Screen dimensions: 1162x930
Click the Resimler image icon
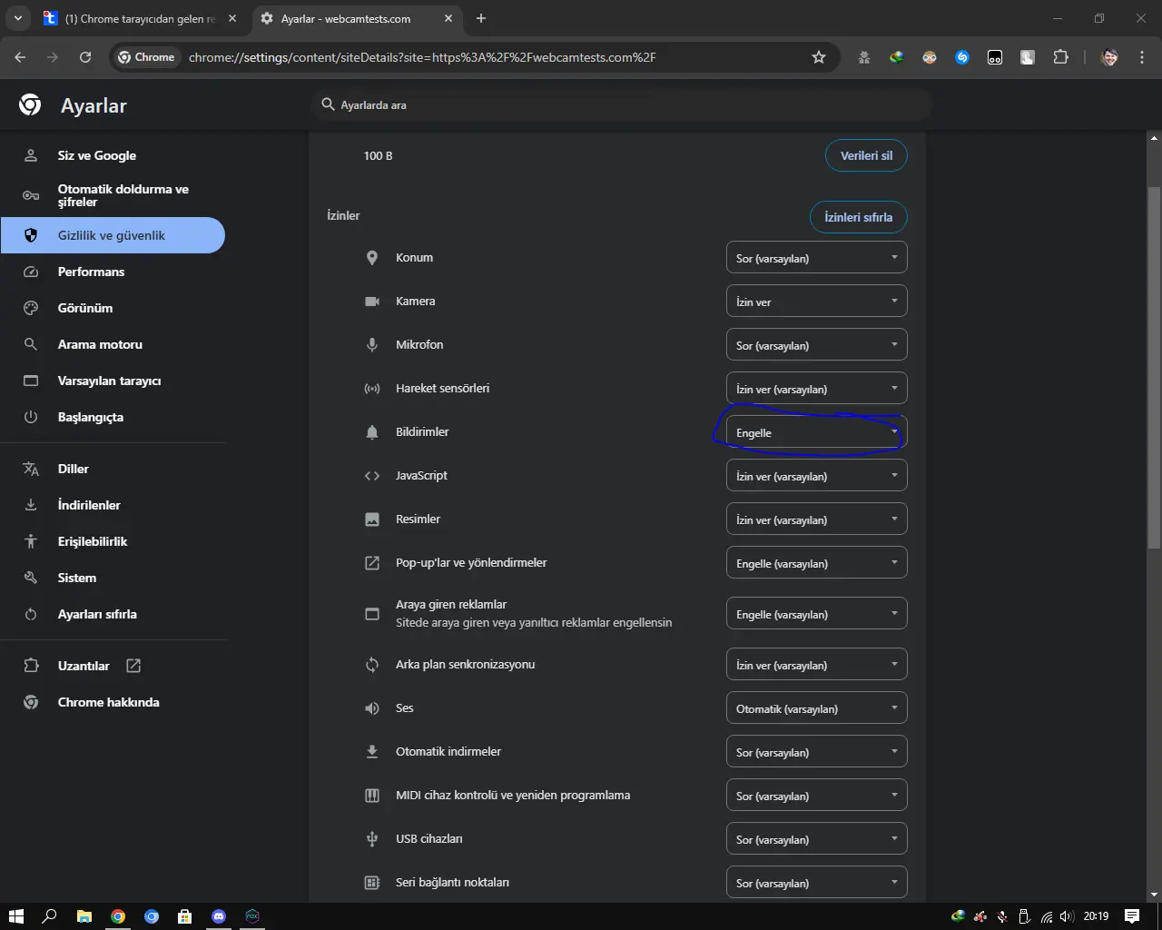click(x=372, y=519)
